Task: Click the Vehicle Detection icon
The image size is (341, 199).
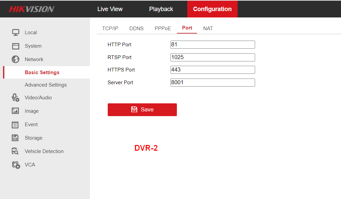Action: point(15,151)
